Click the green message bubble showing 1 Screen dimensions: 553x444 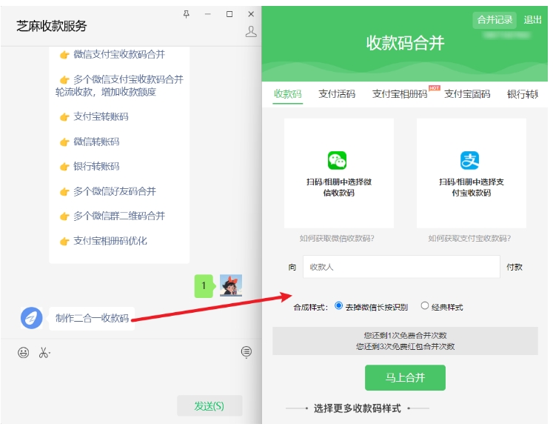(x=204, y=286)
